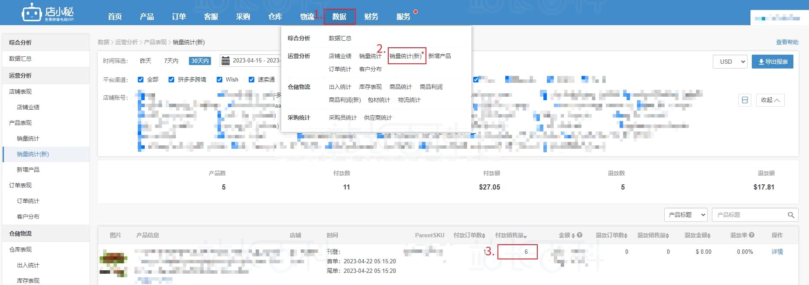809x285 pixels.
Task: Sort by 退款金额 arrows
Action: [709, 236]
